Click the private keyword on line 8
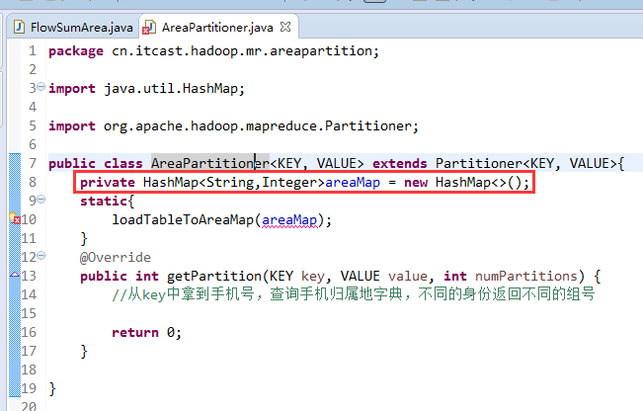 click(x=108, y=182)
